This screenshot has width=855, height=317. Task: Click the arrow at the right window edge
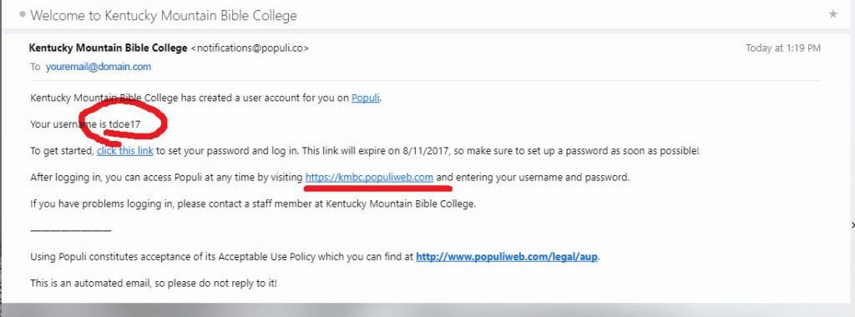point(852,224)
